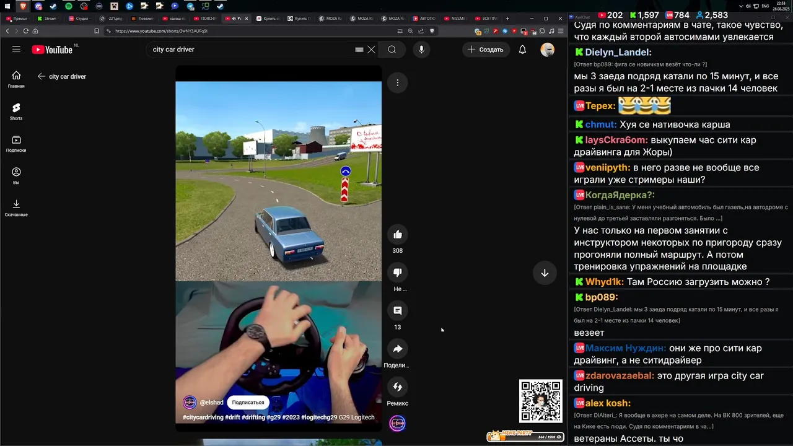The image size is (793, 446).
Task: Click the browser back arrow
Action: (x=7, y=31)
